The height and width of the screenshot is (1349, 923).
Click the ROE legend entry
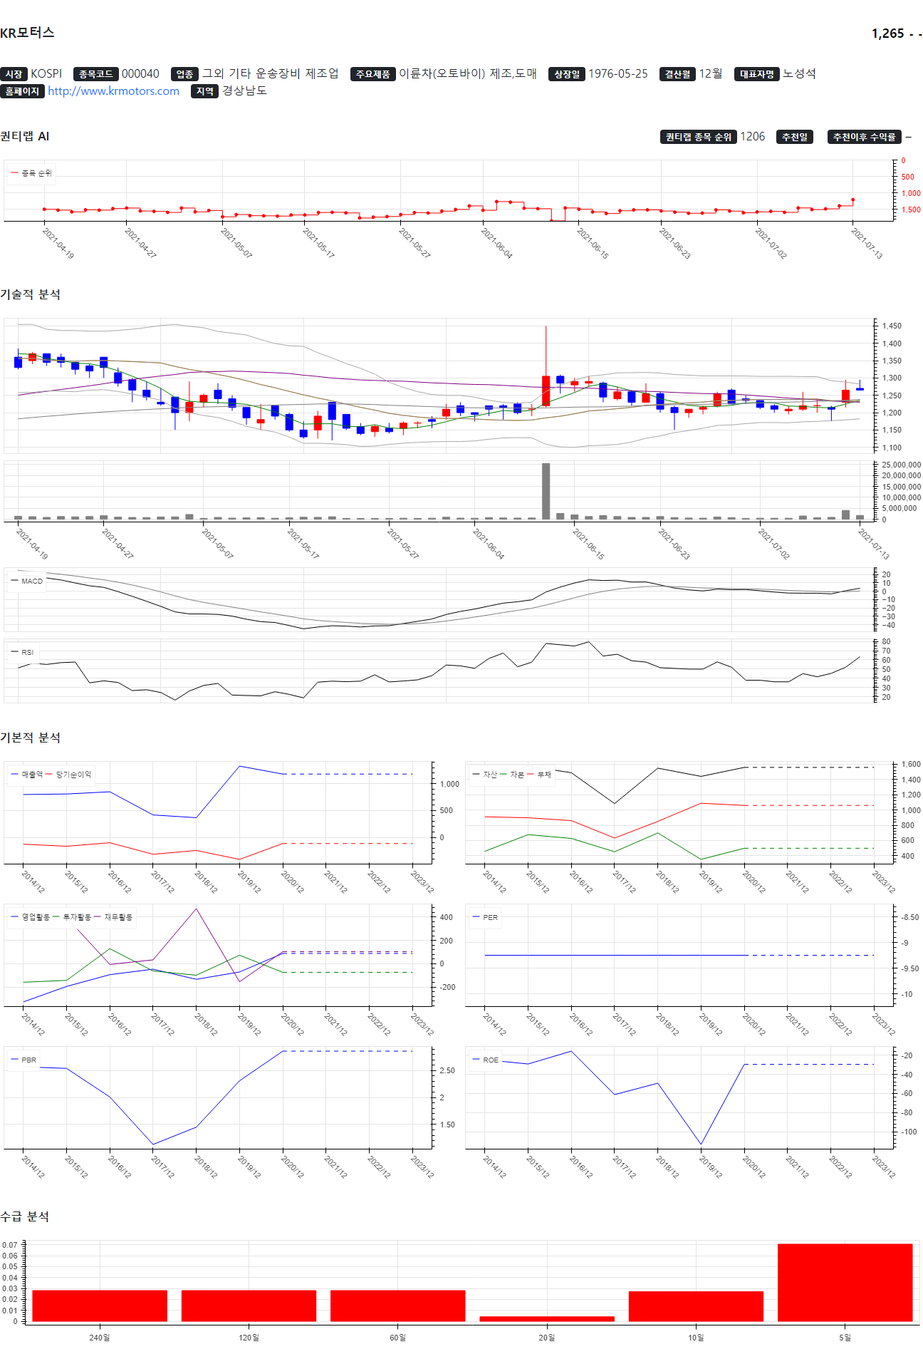click(486, 1060)
